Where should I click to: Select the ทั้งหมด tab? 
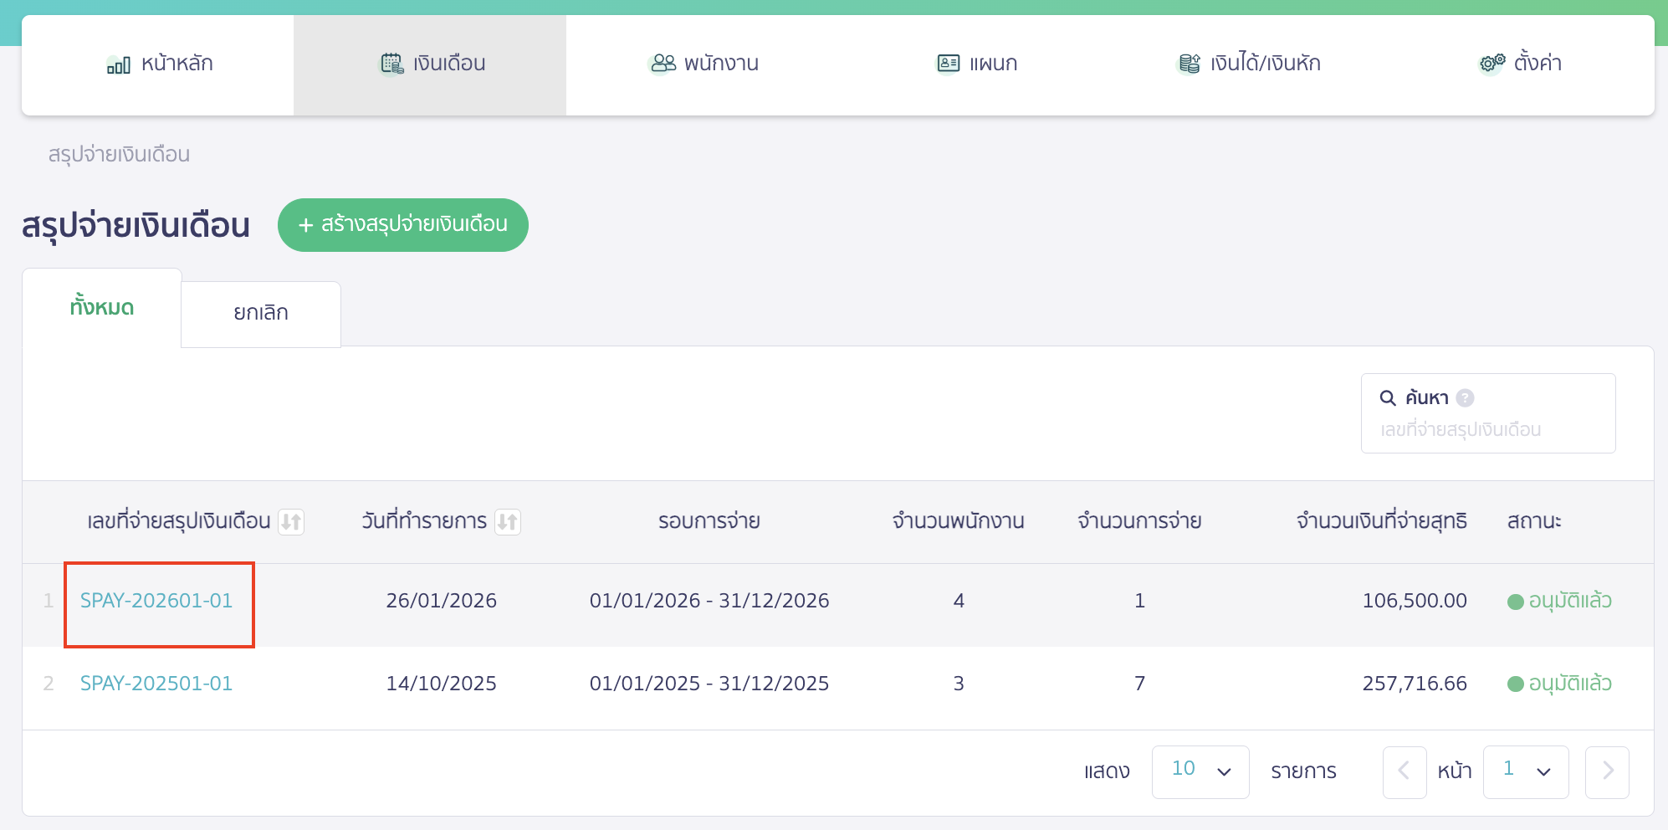point(102,308)
